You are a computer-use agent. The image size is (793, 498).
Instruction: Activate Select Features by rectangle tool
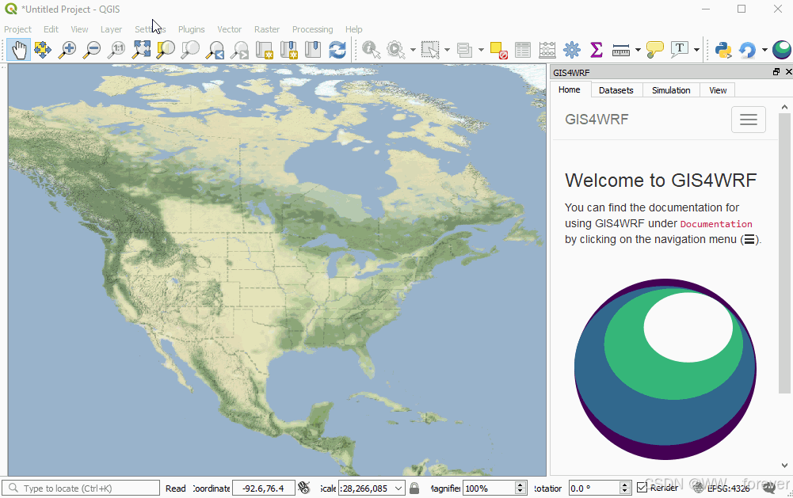tap(430, 50)
